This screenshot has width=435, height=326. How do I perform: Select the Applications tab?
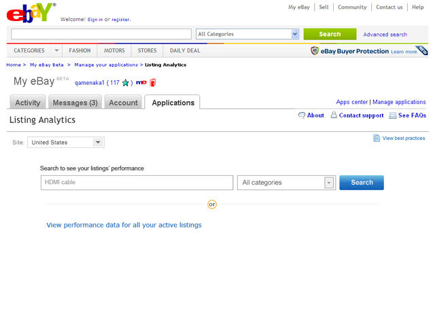click(x=173, y=103)
